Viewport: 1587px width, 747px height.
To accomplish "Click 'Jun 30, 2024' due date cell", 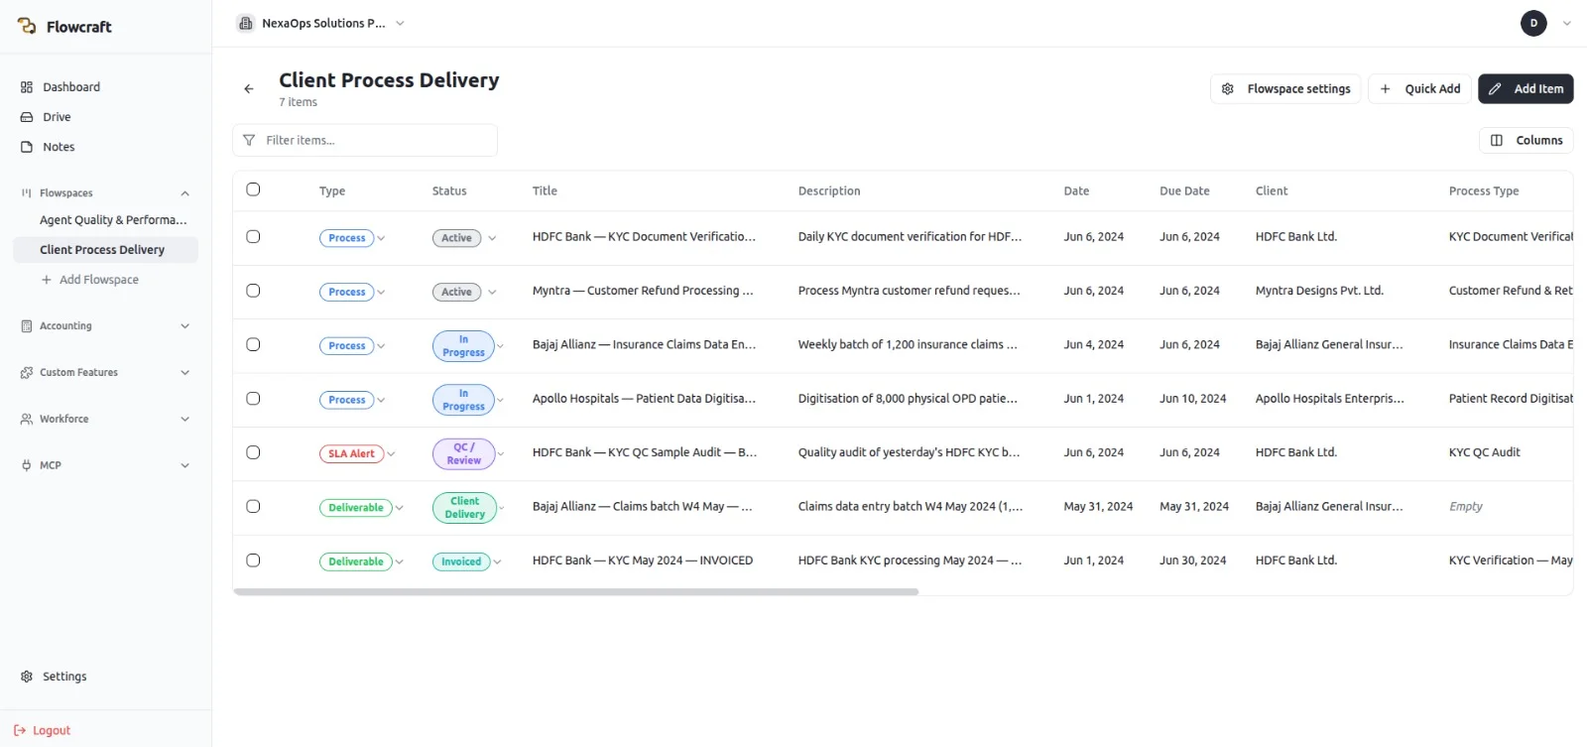I will [x=1193, y=560].
